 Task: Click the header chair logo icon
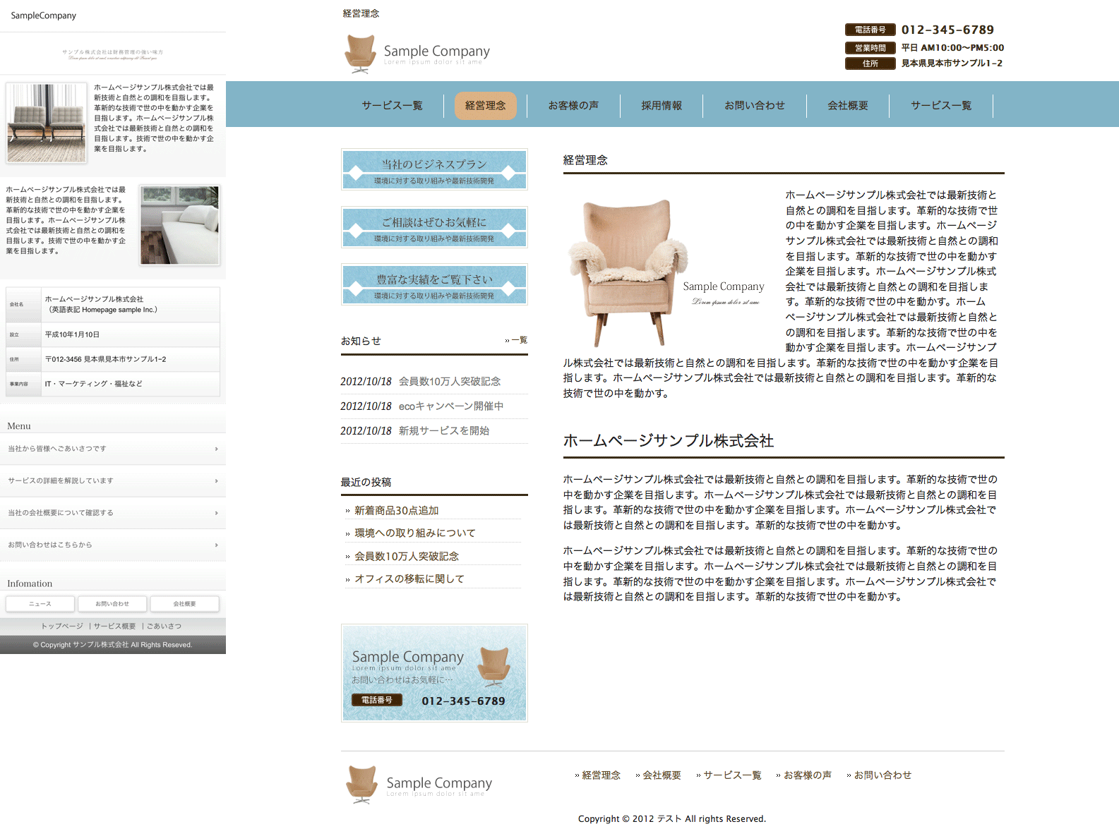point(360,54)
